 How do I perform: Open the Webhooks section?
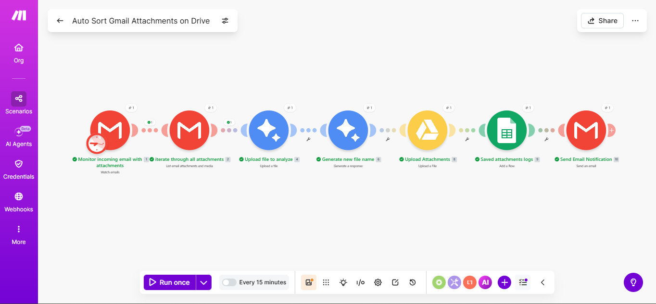coord(19,202)
